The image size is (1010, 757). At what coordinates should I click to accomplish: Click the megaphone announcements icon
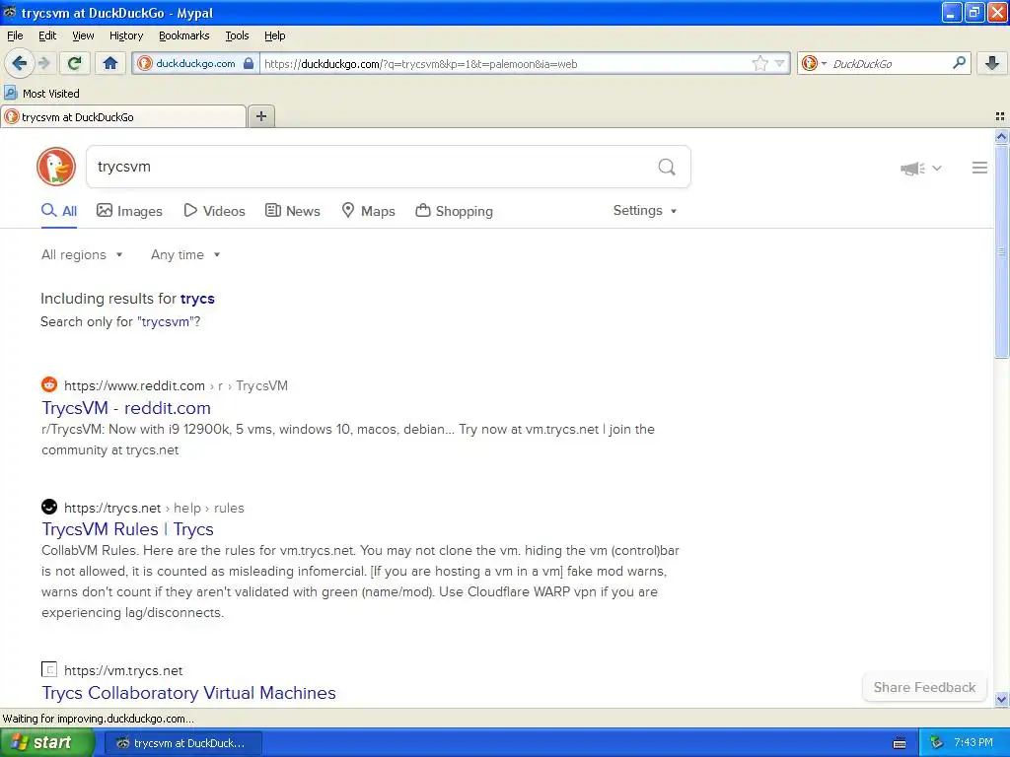pyautogui.click(x=912, y=168)
